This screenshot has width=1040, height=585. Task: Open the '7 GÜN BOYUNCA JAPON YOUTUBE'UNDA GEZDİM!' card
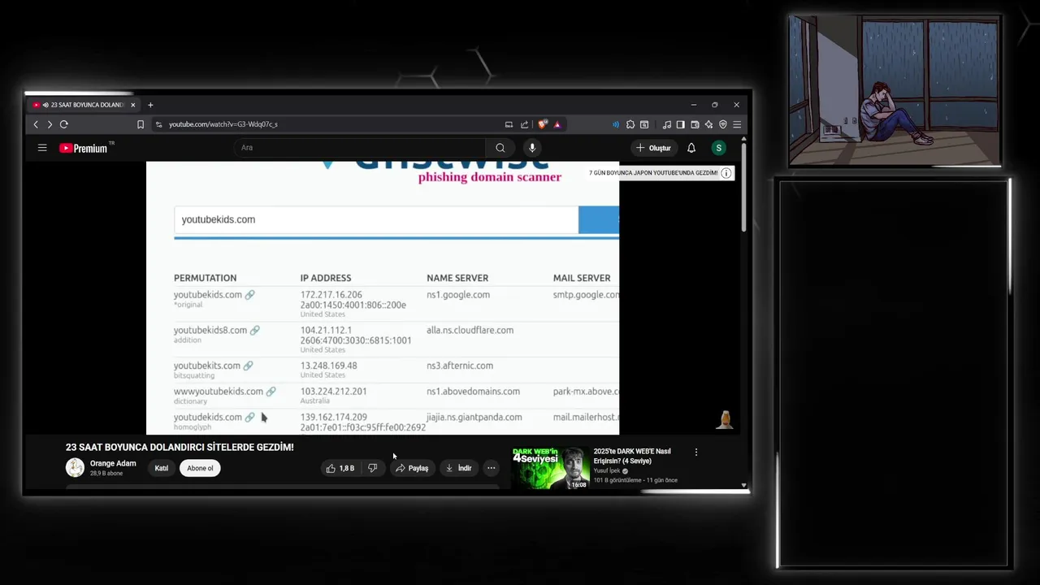click(653, 173)
